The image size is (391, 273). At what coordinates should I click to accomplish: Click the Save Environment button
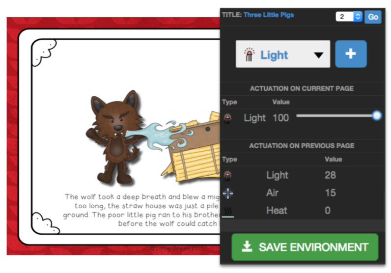click(305, 247)
